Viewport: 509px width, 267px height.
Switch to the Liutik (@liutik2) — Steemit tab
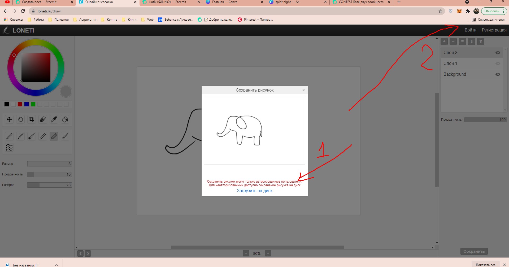pos(171,2)
